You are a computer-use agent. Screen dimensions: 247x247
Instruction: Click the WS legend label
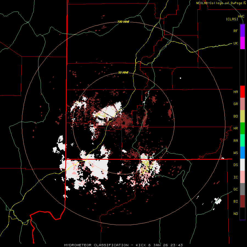coord(235,153)
